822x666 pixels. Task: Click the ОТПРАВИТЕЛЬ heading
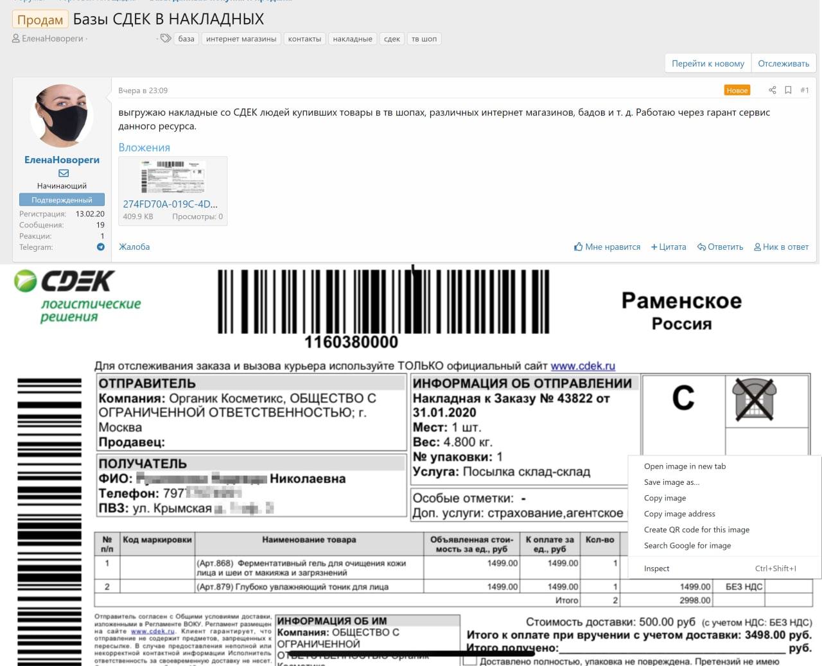pos(147,383)
